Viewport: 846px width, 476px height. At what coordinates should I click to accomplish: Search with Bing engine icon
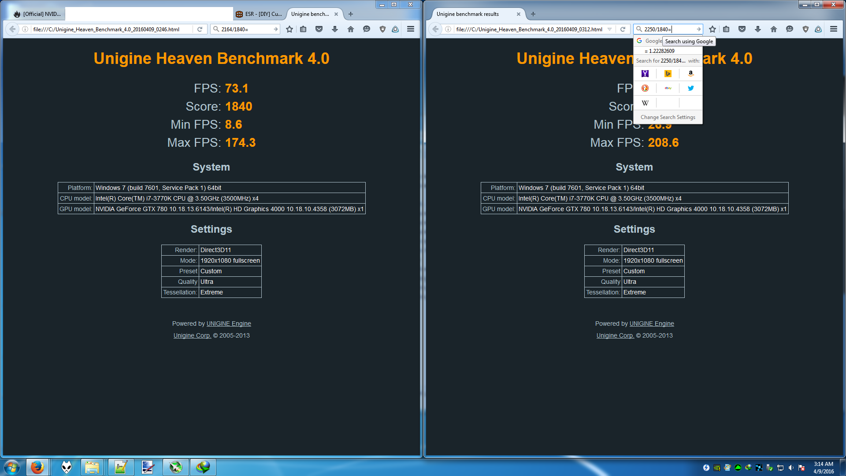pos(668,74)
